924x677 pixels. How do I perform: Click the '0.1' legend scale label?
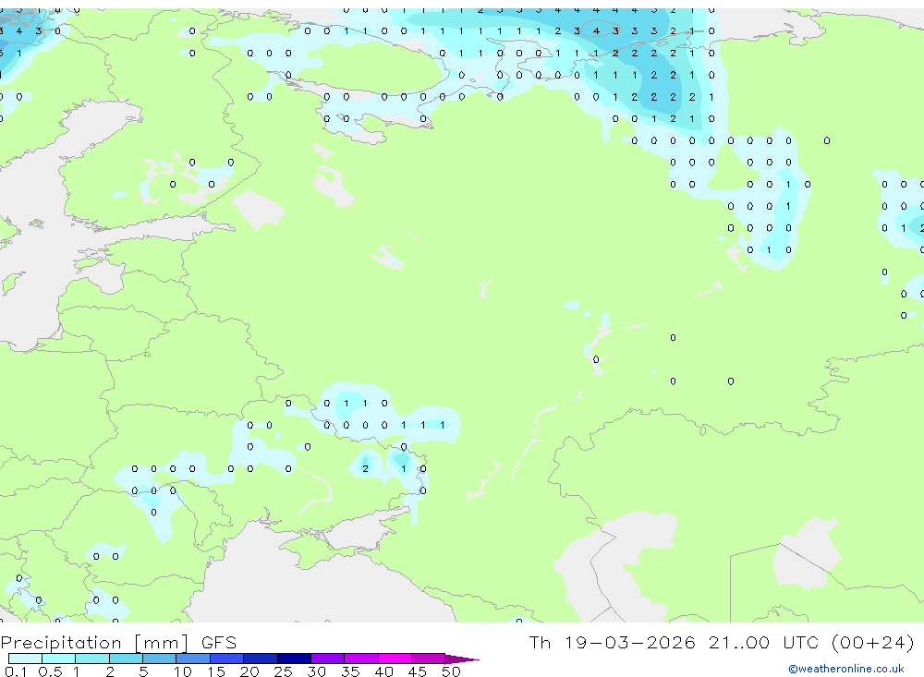point(16,671)
